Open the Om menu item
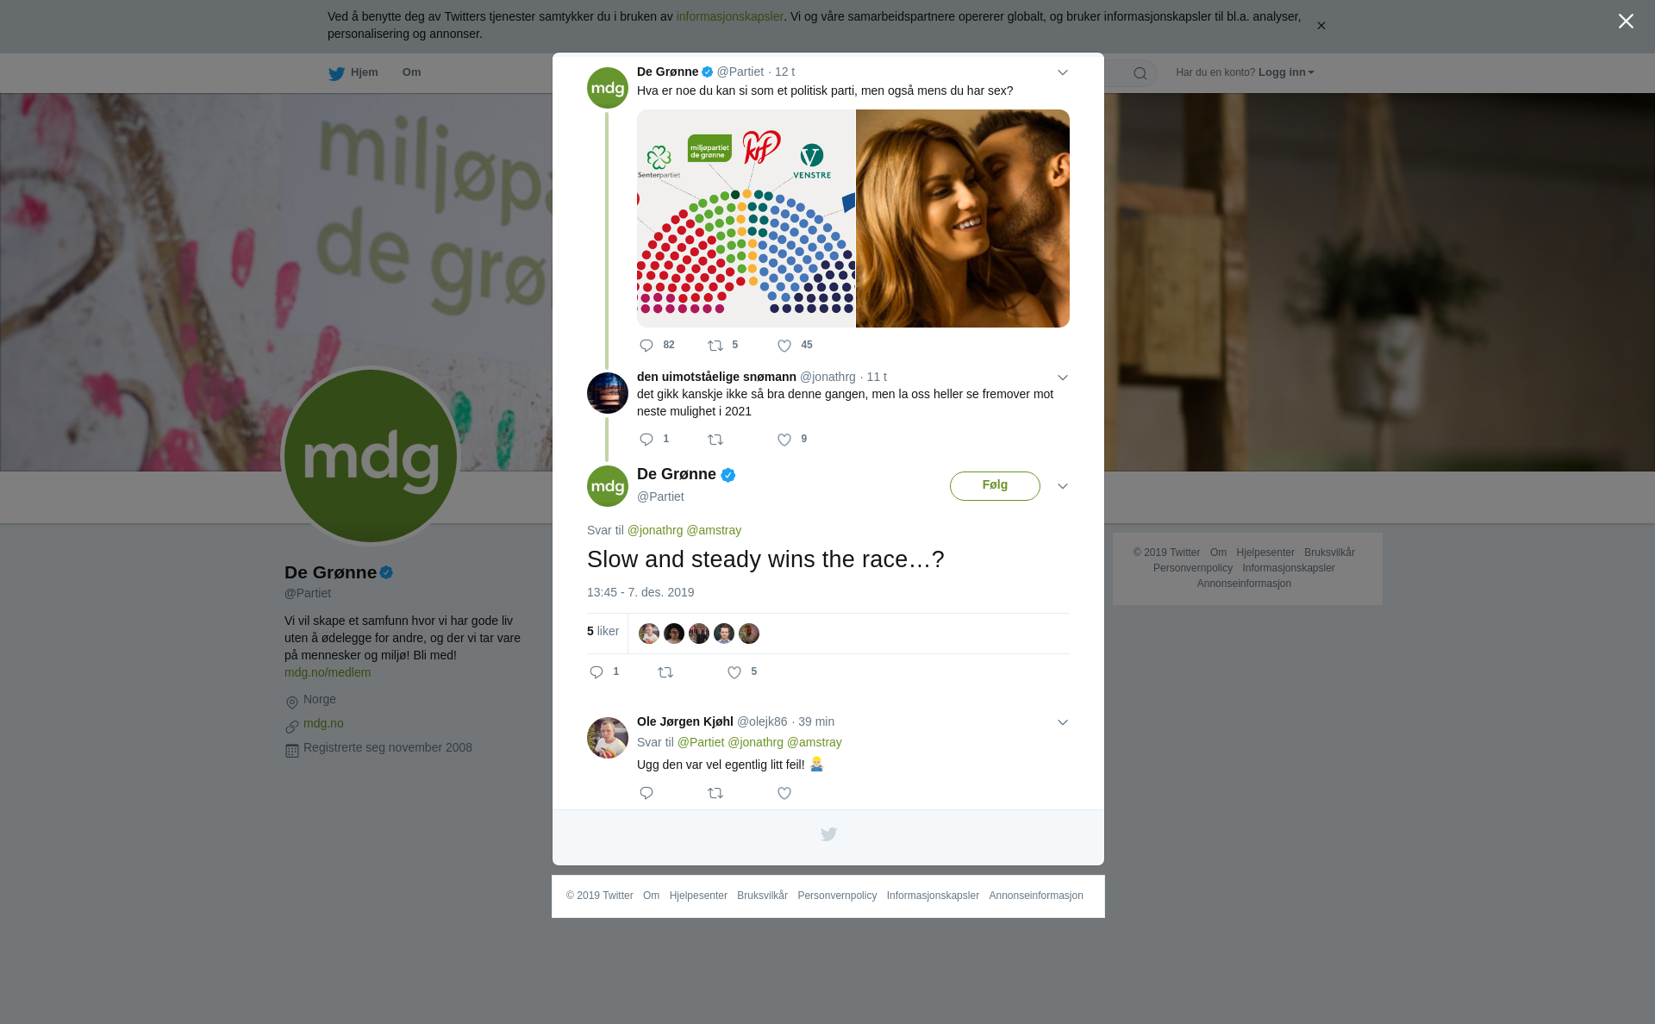Screen dimensions: 1655x1024 [x=412, y=72]
